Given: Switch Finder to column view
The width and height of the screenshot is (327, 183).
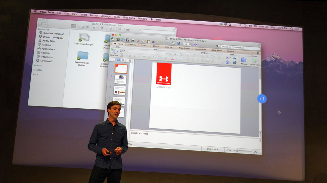Looking at the screenshot, I should [83, 27].
